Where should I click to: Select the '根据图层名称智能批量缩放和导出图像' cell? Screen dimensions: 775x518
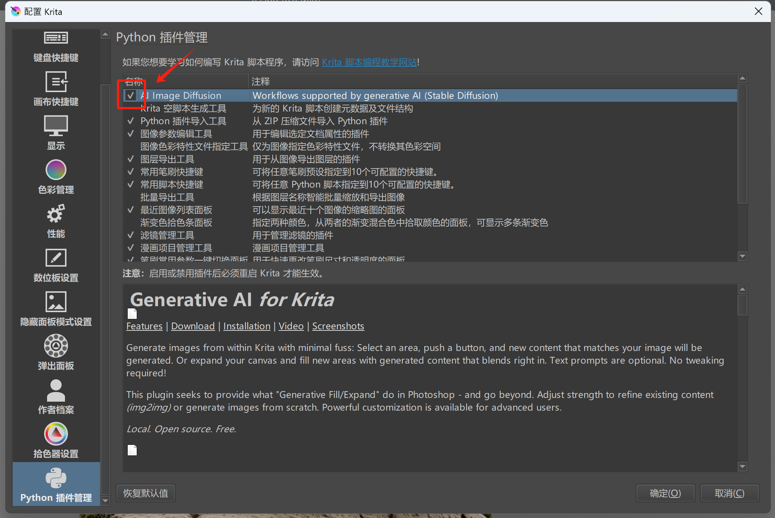click(493, 197)
